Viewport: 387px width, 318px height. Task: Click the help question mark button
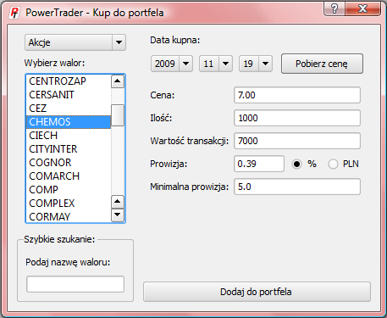334,8
